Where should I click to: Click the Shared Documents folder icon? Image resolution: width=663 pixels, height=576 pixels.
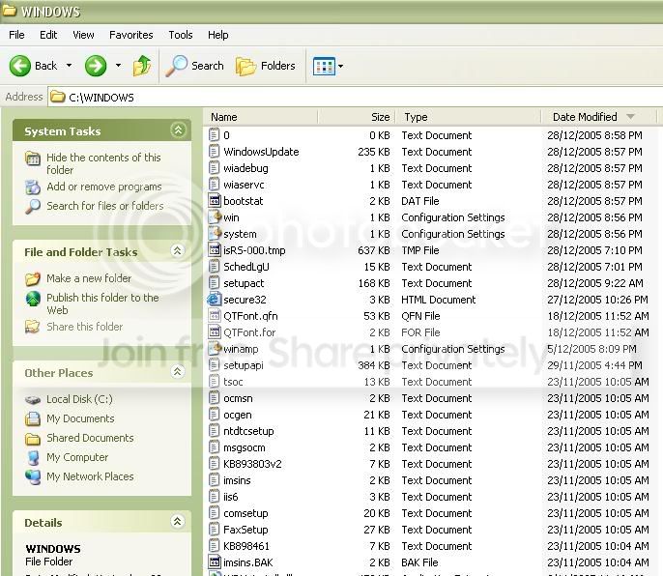(x=33, y=439)
